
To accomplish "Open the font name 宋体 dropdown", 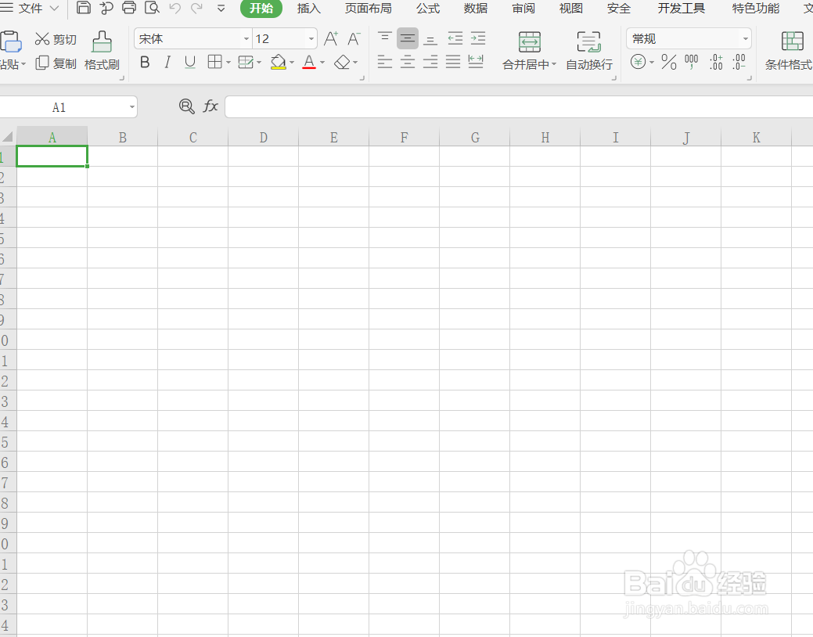I will [246, 39].
